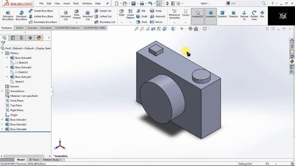Apply the Fillet tool
Screen dimensions: 295x166
tap(122, 12)
